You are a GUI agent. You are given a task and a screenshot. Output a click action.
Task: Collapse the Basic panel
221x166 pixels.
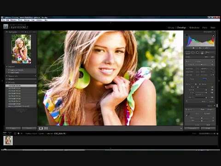[x=215, y=106]
